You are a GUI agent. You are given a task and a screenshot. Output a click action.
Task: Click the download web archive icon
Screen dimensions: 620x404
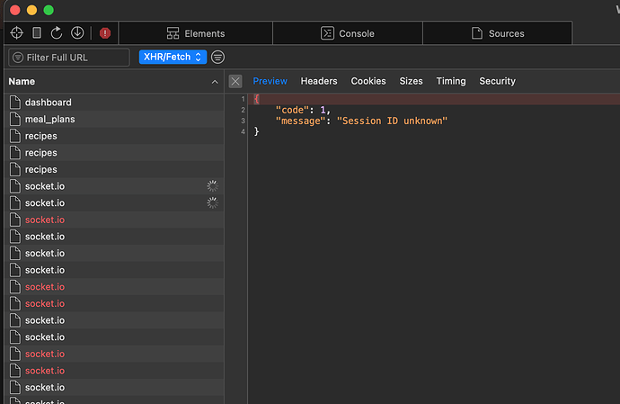tap(77, 33)
